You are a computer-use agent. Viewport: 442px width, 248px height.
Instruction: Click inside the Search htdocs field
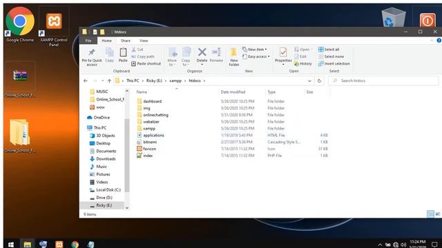point(383,81)
